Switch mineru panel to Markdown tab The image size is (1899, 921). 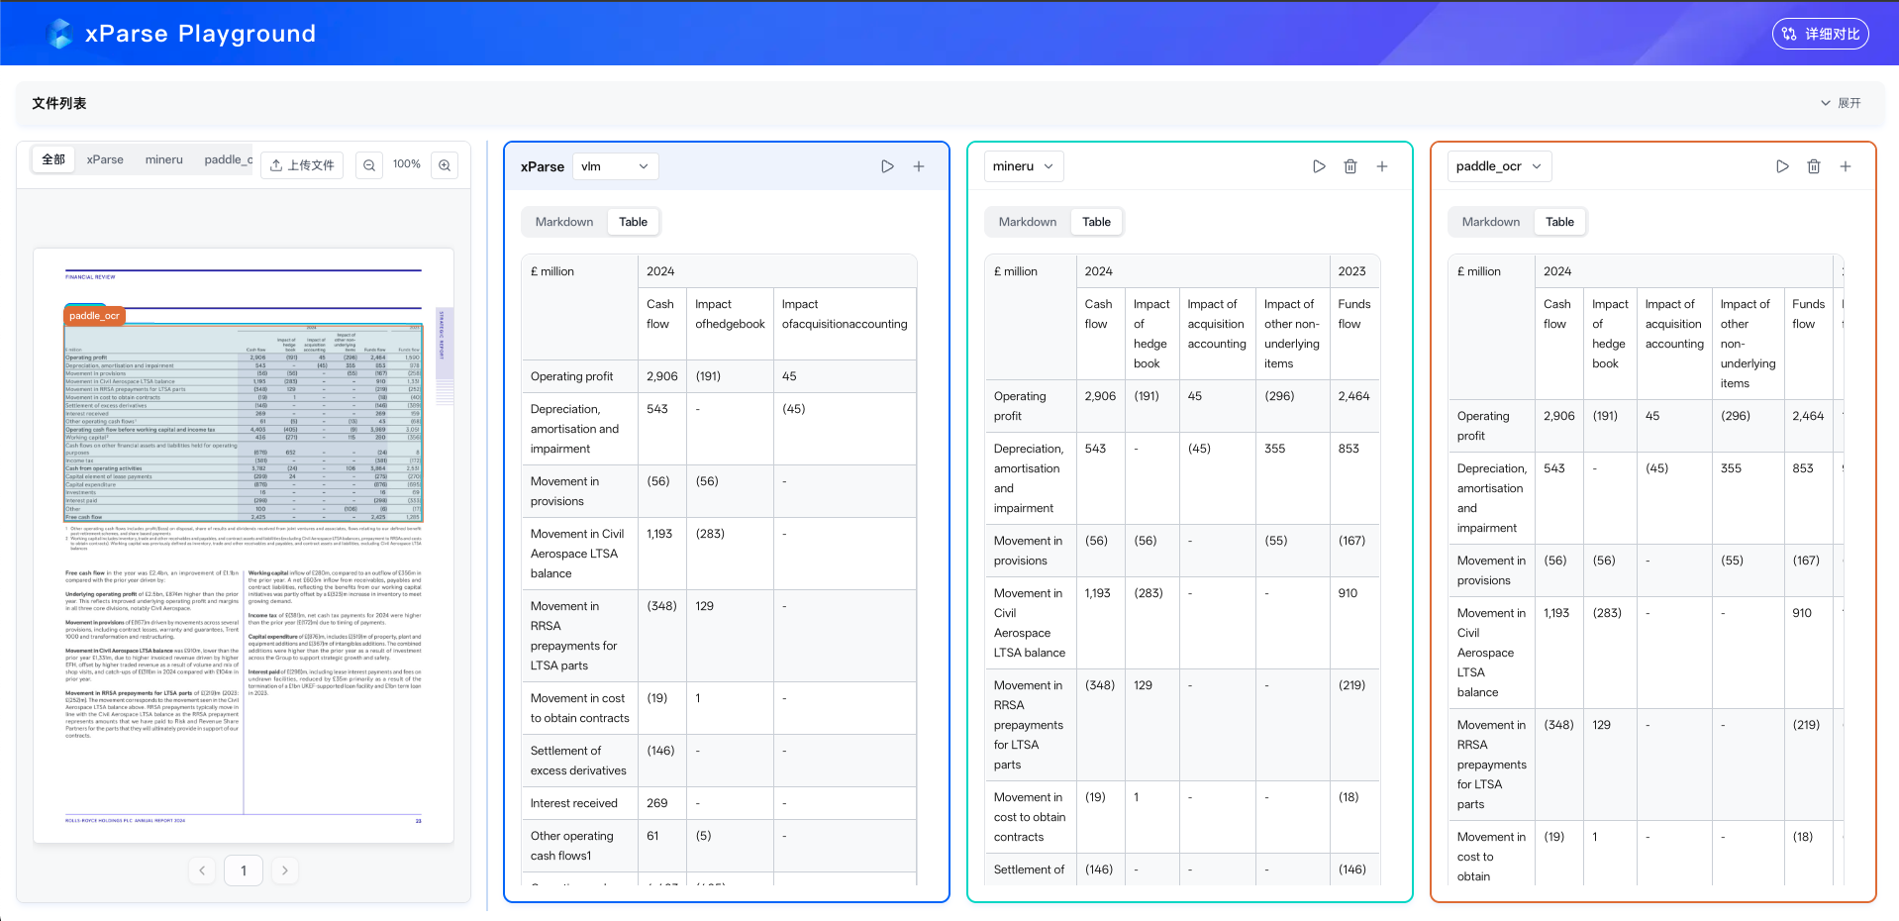pos(1028,222)
